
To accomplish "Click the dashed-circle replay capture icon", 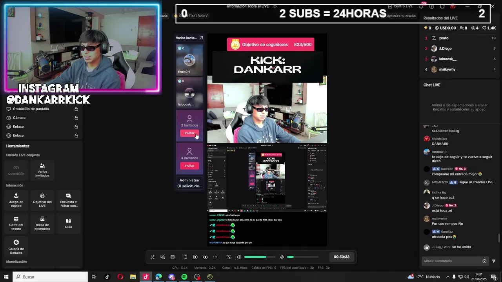I will (x=205, y=257).
